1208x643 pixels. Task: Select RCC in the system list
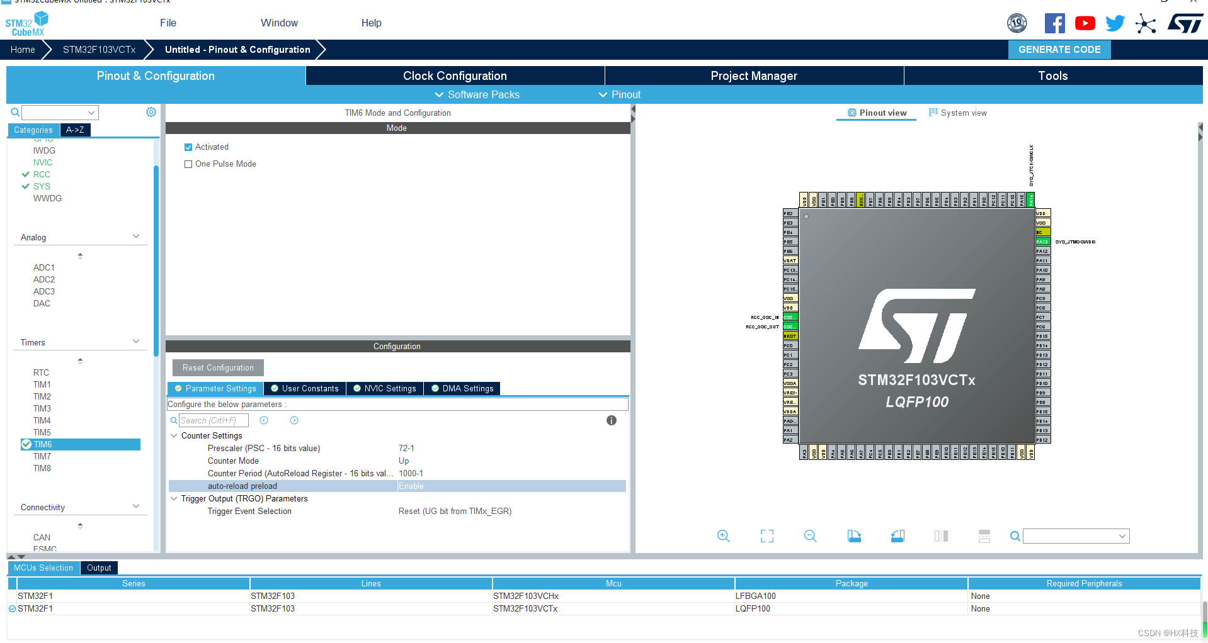coord(42,175)
